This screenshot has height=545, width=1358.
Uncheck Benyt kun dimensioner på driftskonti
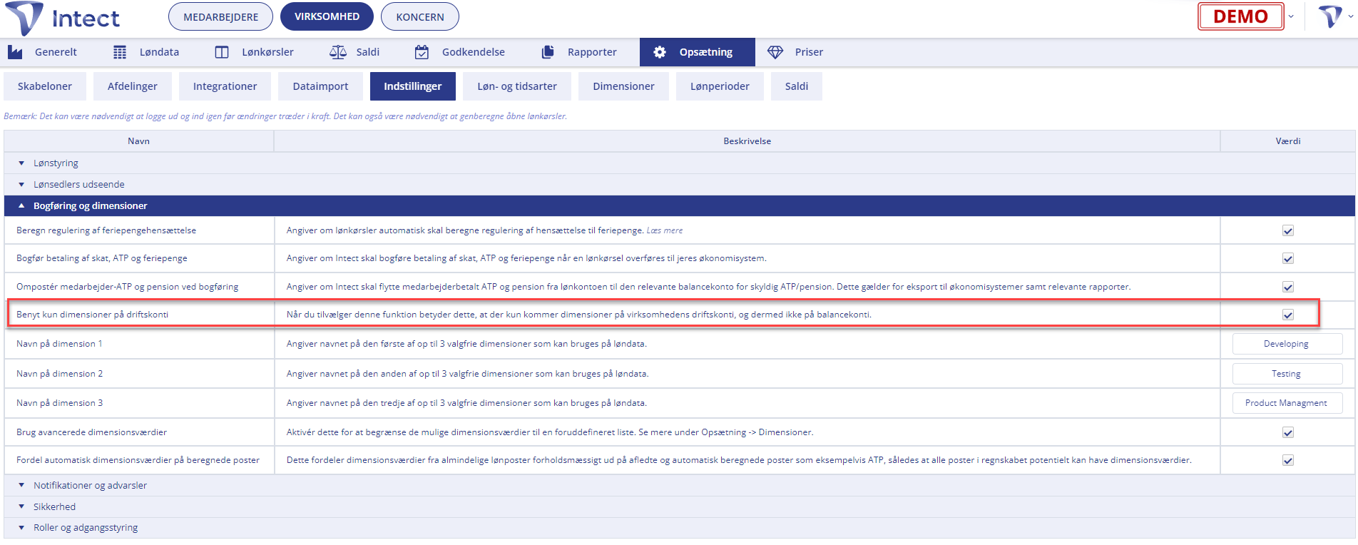pos(1288,315)
